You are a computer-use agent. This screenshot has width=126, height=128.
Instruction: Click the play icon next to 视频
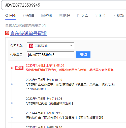click(114, 16)
